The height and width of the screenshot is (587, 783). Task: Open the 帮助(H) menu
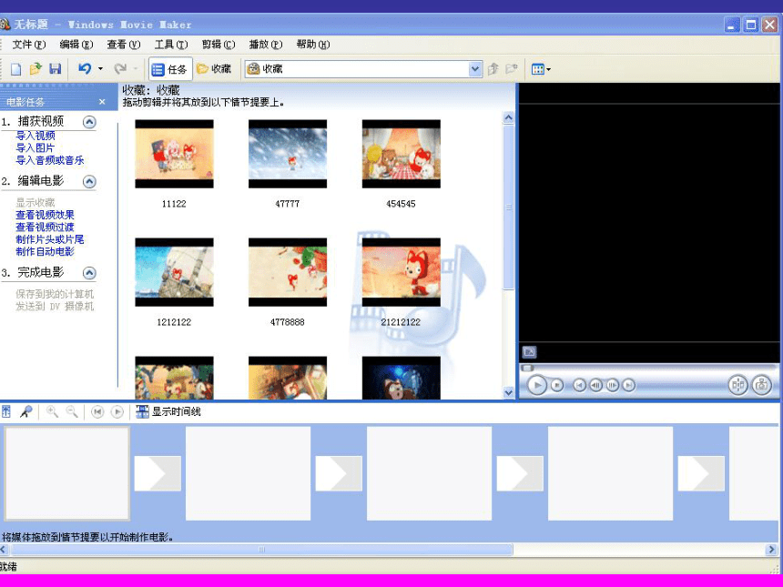point(313,45)
